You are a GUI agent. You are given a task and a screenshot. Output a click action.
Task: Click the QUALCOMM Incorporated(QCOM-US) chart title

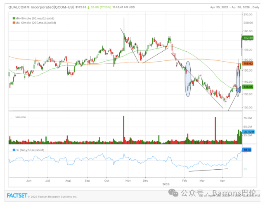pos(41,7)
